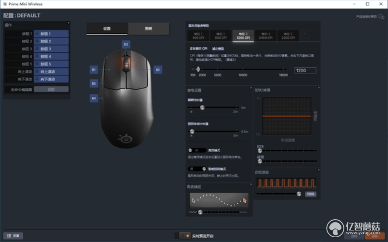Click the angle snapping slider knob
The height and width of the screenshot is (242, 388).
200,212
